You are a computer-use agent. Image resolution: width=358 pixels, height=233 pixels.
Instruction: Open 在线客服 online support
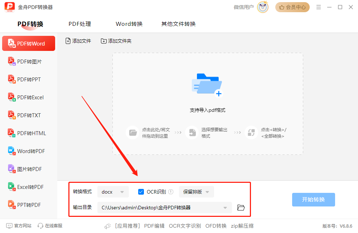pyautogui.click(x=50, y=226)
